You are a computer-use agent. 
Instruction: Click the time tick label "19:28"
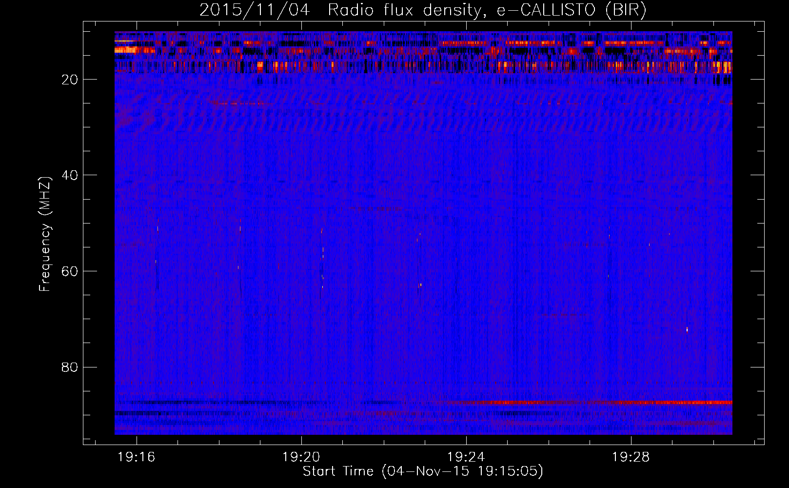click(631, 457)
